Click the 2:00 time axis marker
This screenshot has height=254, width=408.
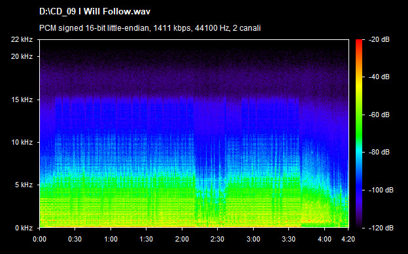click(182, 239)
